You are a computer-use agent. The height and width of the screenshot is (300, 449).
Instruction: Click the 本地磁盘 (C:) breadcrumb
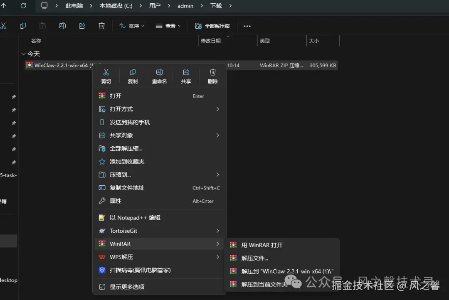click(116, 6)
